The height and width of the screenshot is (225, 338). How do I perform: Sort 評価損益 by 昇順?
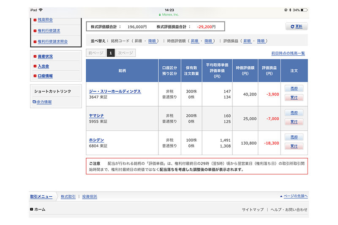point(247,41)
